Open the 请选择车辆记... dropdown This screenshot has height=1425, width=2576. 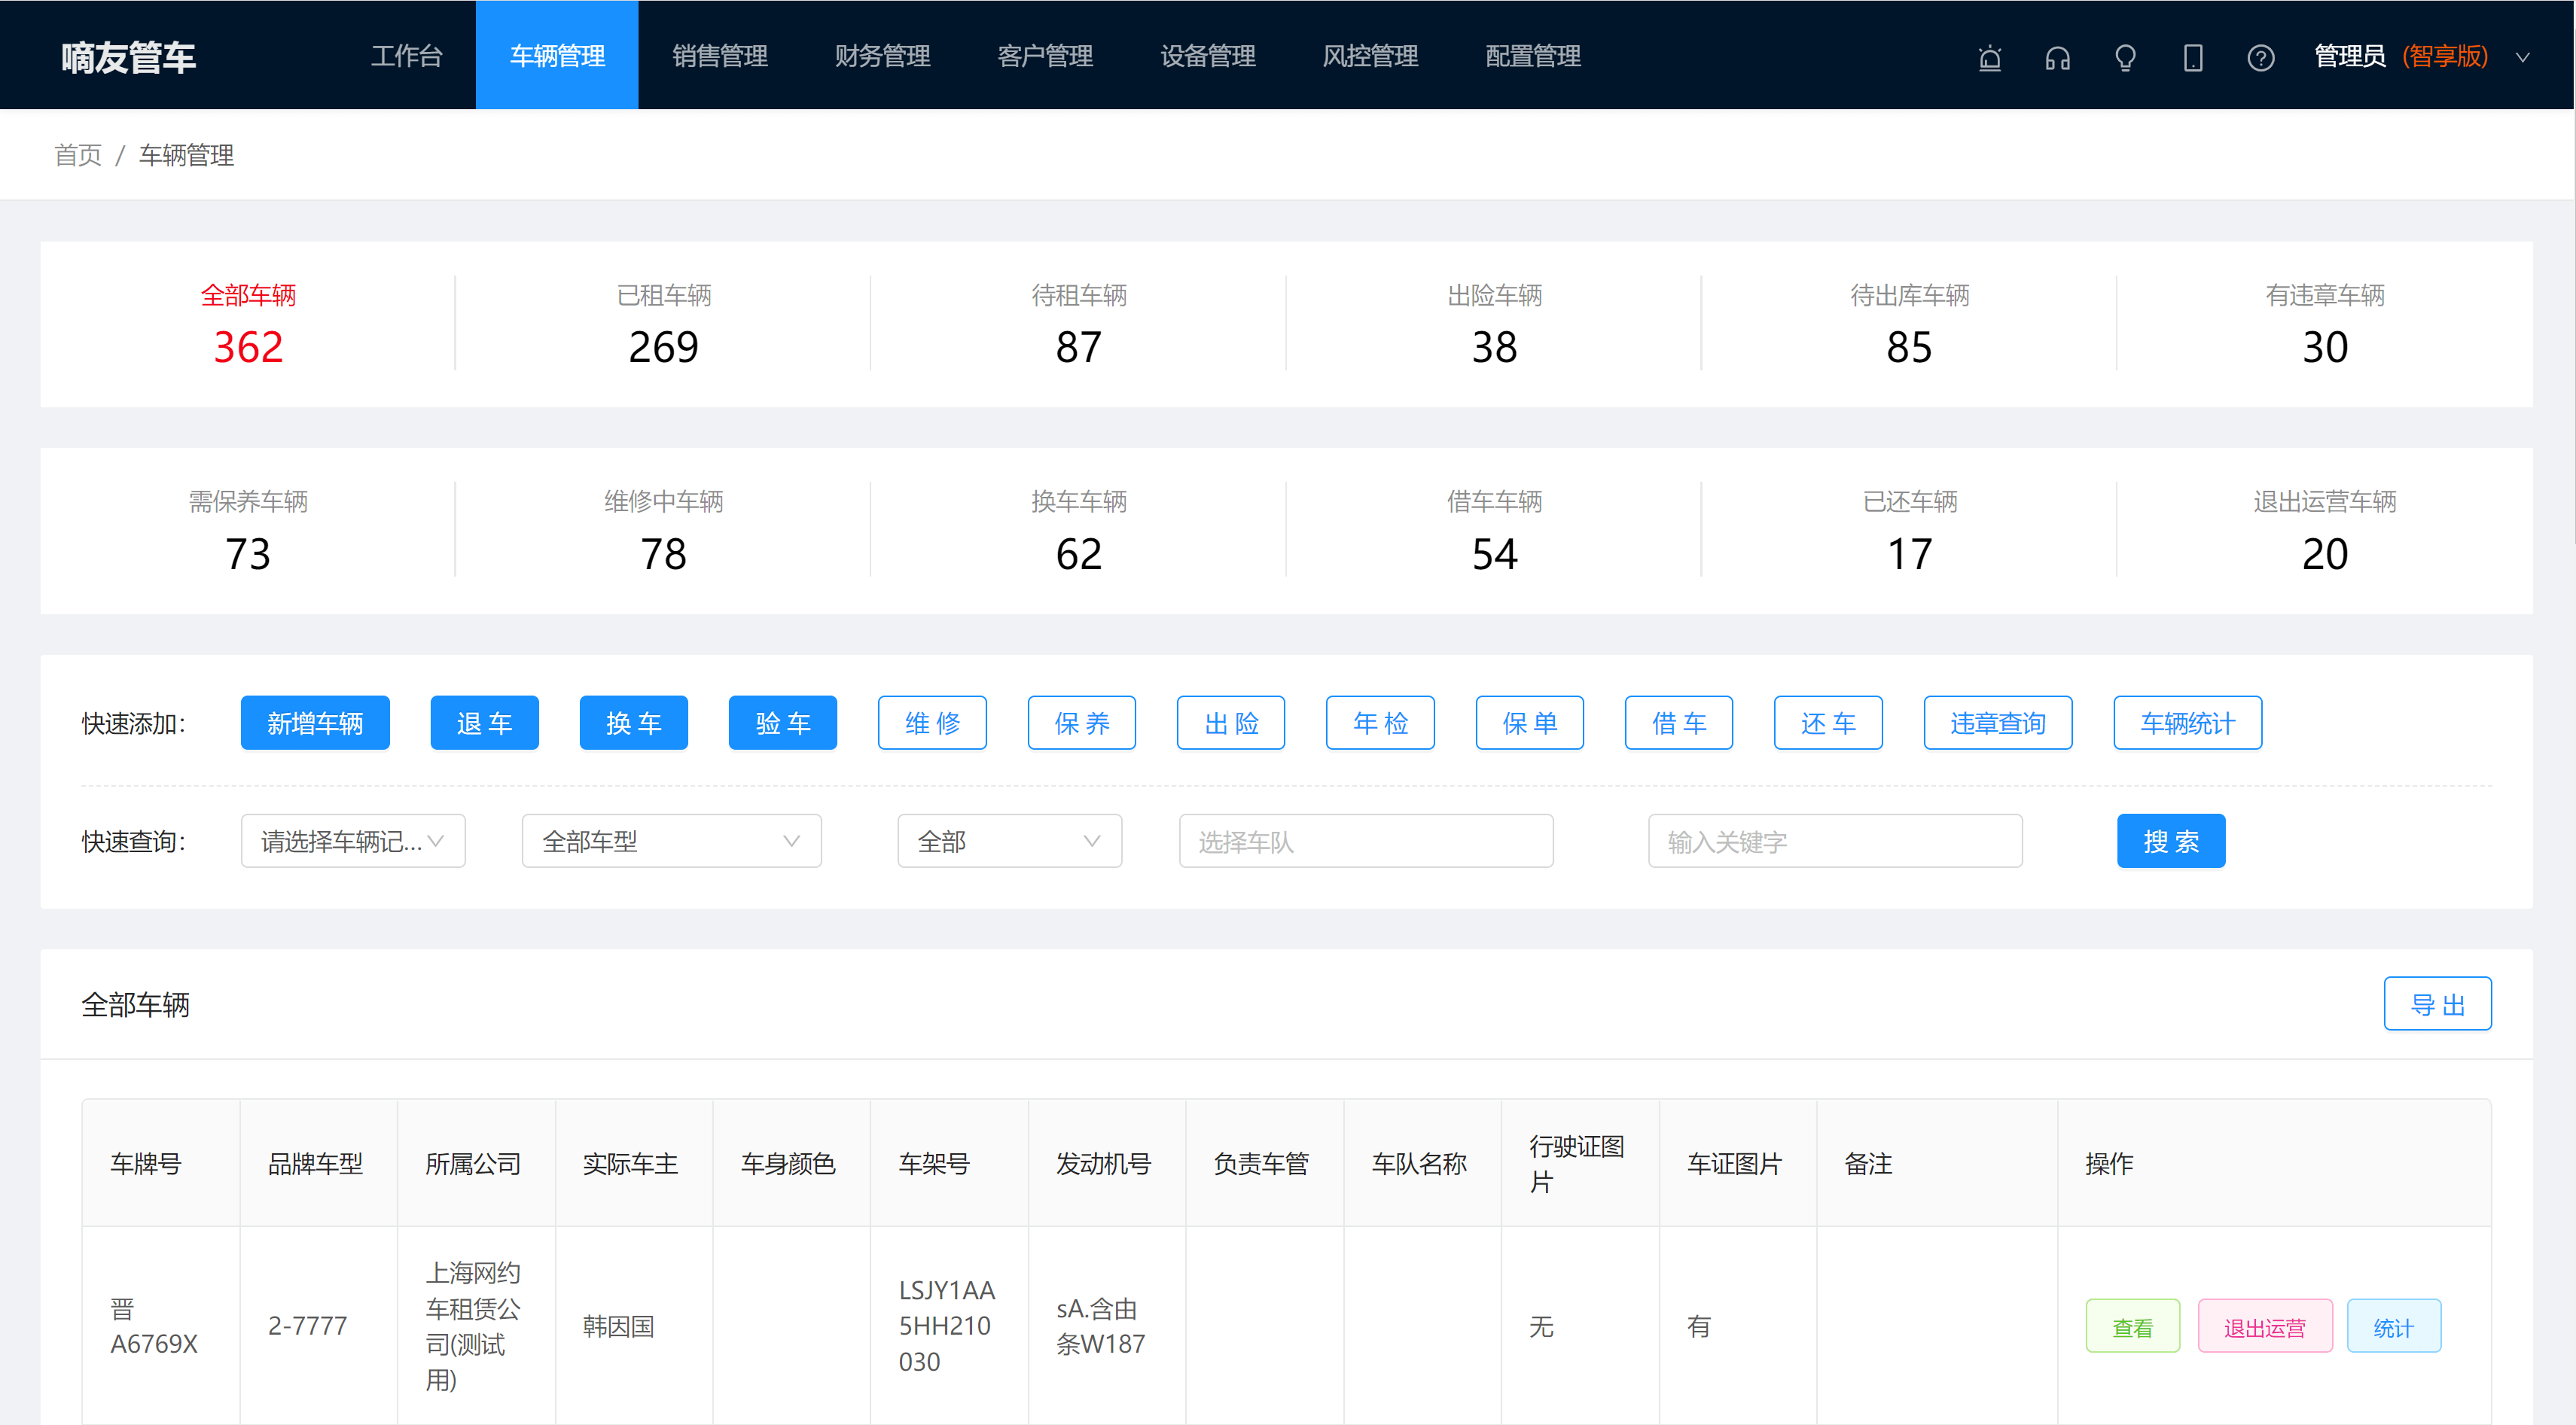point(353,841)
